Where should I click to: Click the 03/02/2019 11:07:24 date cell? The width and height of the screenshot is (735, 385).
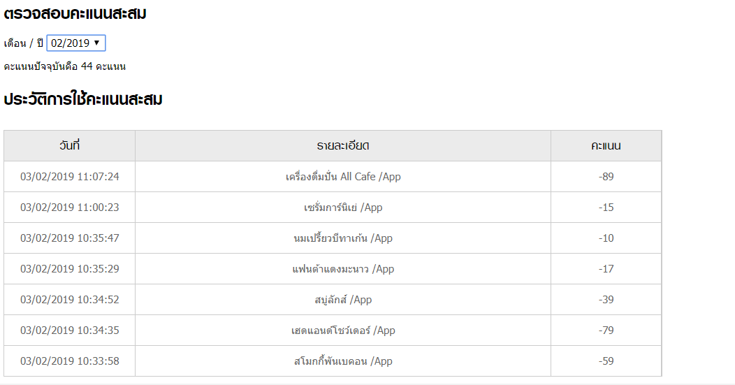pyautogui.click(x=69, y=177)
